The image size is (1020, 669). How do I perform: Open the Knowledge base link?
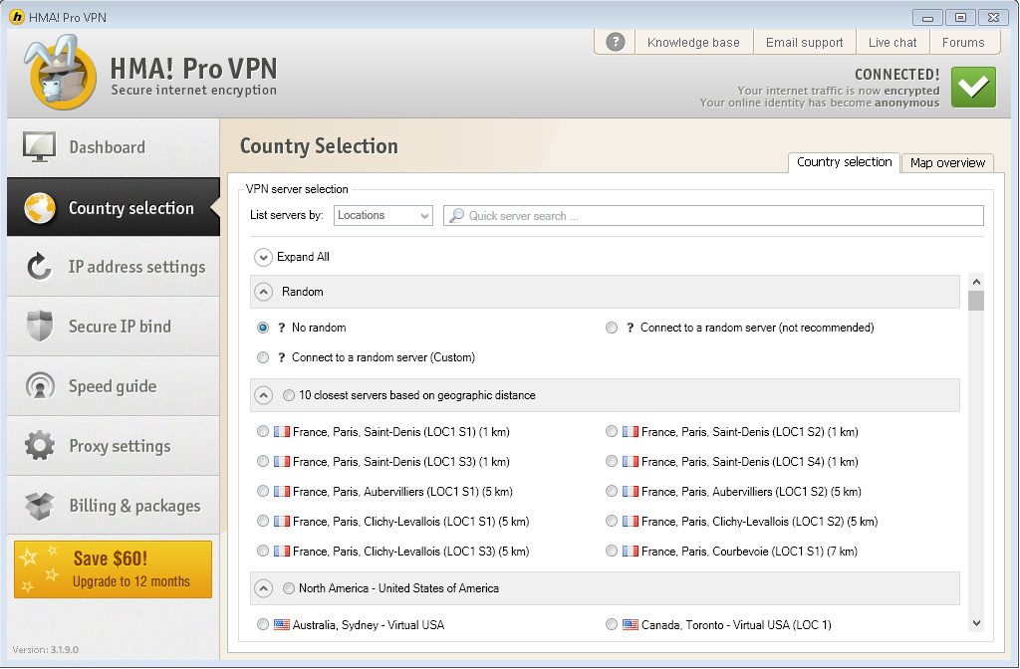(693, 42)
